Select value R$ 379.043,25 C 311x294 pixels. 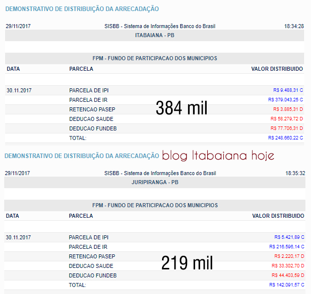[285, 100]
